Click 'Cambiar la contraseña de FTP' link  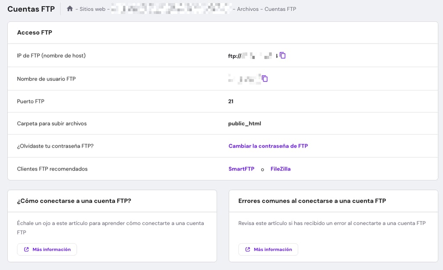pyautogui.click(x=268, y=146)
